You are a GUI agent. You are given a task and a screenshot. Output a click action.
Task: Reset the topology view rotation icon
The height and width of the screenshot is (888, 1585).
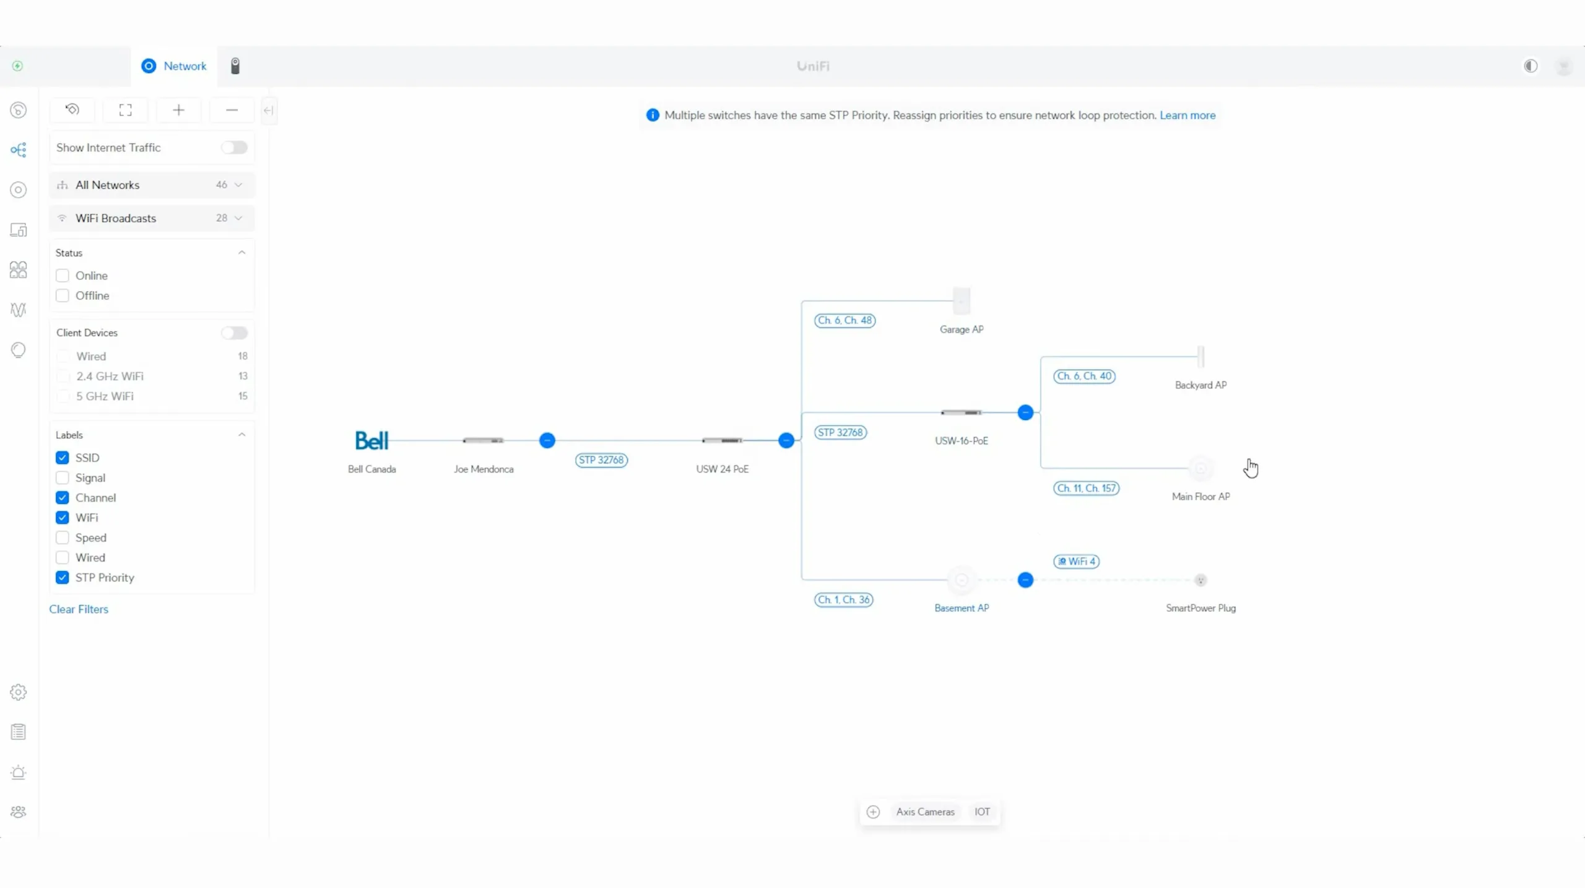72,110
